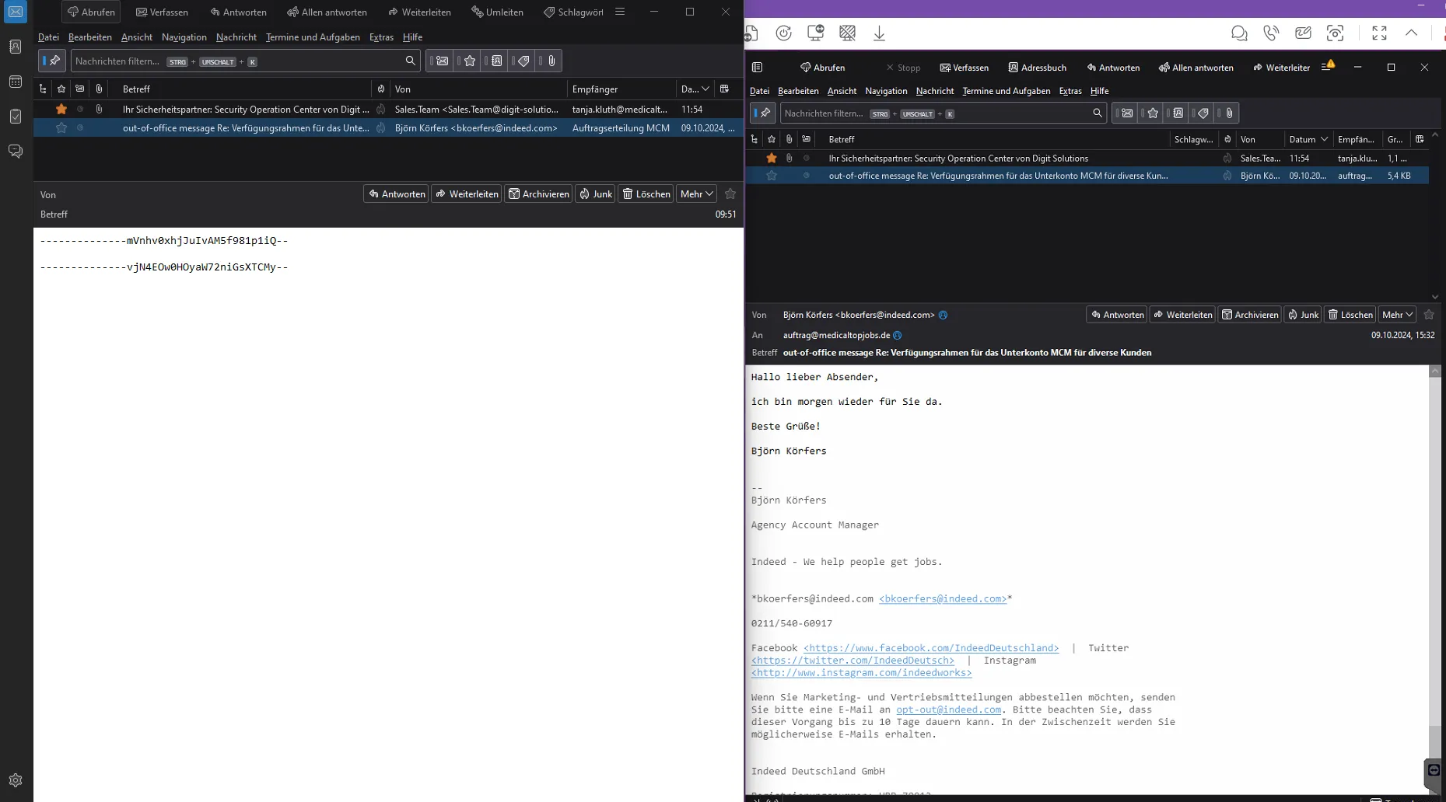The height and width of the screenshot is (802, 1446).
Task: Focus Nachrichten filtern field in right window
Action: point(944,113)
